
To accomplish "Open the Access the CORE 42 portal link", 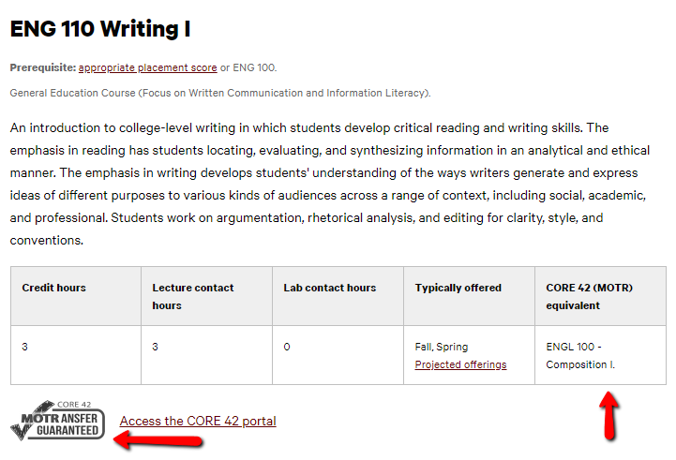I will (x=198, y=421).
